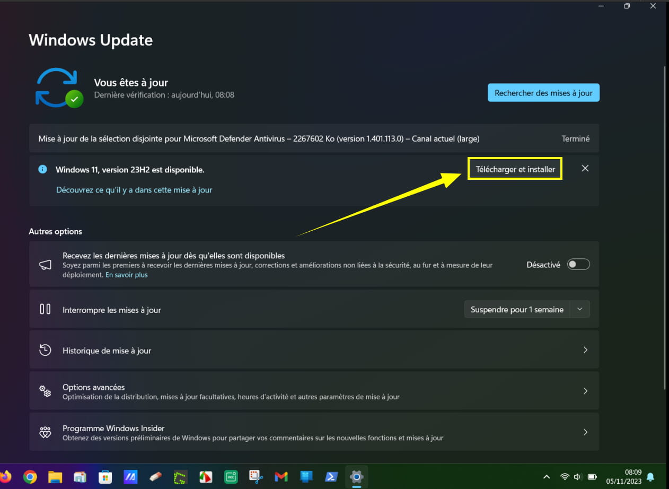Open the Snipping Tool from the taskbar
This screenshot has width=669, height=489.
tap(256, 477)
